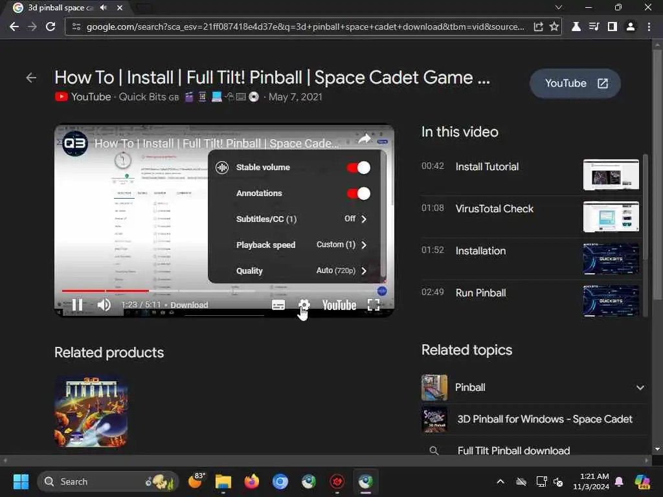Turn off Stable volume switch
The height and width of the screenshot is (497, 663).
358,168
